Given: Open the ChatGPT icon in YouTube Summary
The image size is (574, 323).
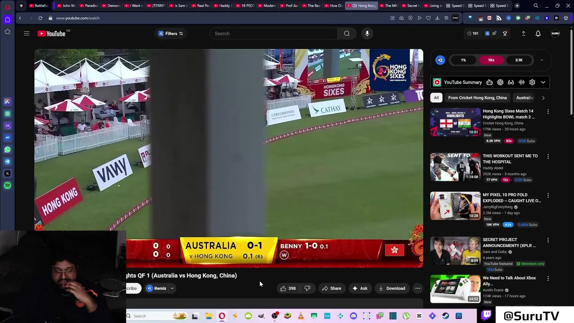Looking at the screenshot, I should click(500, 82).
